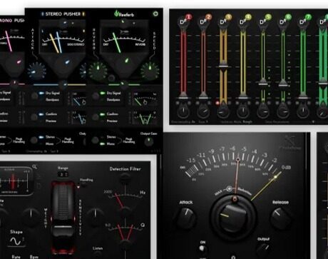Click the Detection Filter heading

pyautogui.click(x=125, y=169)
